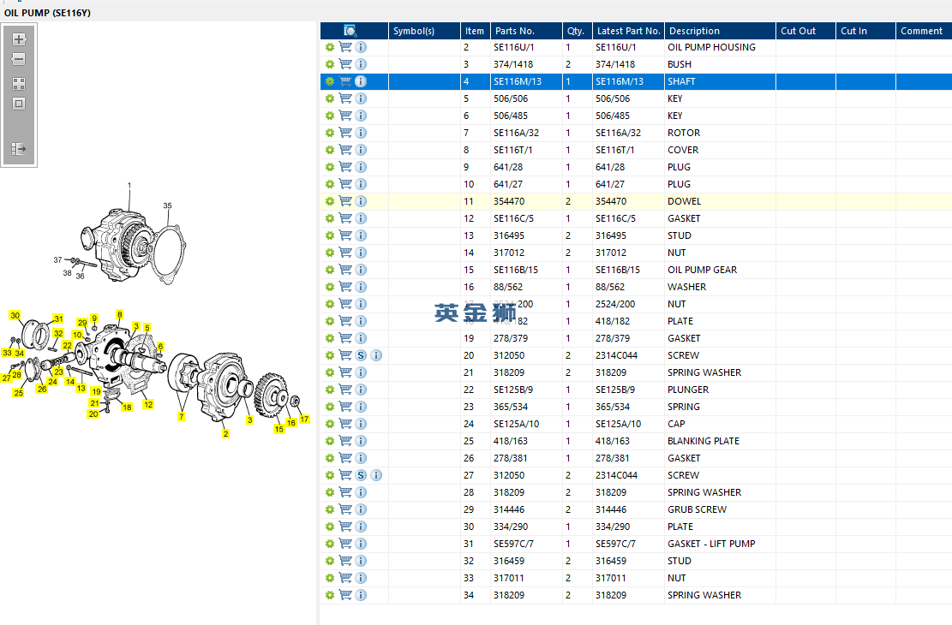Image resolution: width=952 pixels, height=625 pixels.
Task: Add PLUNGER SE125B/9 to the cart
Action: click(345, 390)
